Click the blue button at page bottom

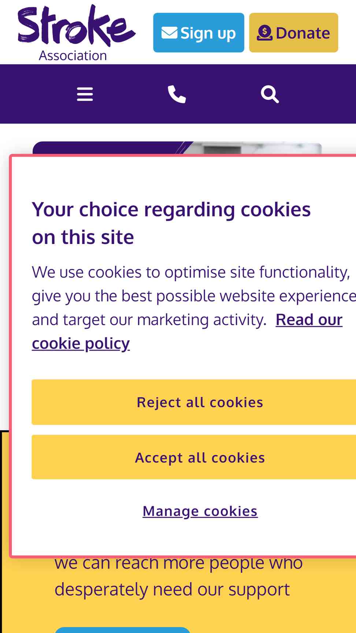[122, 630]
